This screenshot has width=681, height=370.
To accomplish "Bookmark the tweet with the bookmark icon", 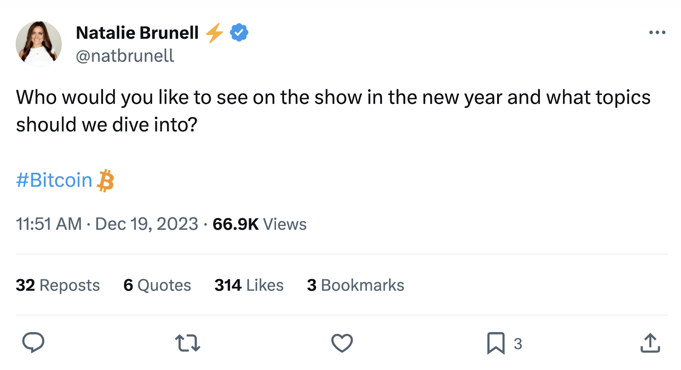I will (496, 343).
